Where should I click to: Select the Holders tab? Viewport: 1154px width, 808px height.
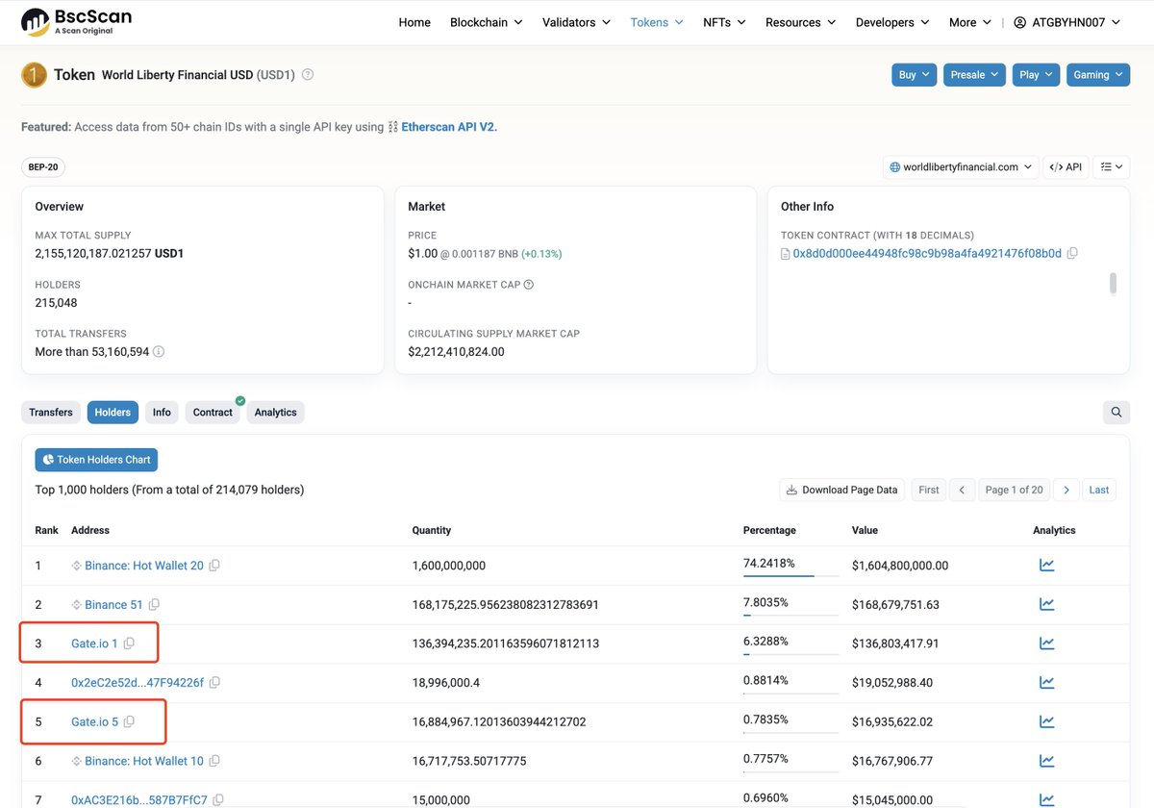pos(113,412)
